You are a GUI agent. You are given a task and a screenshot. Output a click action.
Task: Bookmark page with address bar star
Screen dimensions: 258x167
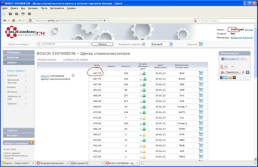pyautogui.click(x=104, y=20)
